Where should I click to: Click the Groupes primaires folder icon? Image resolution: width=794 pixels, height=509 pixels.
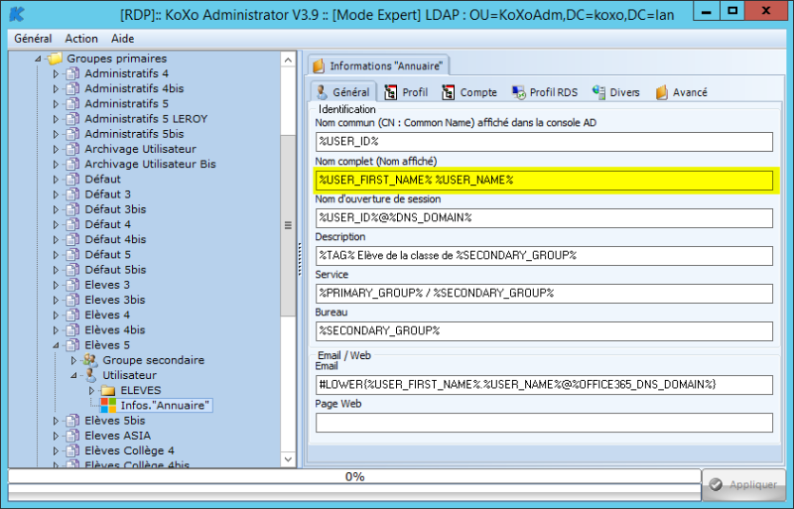click(55, 59)
